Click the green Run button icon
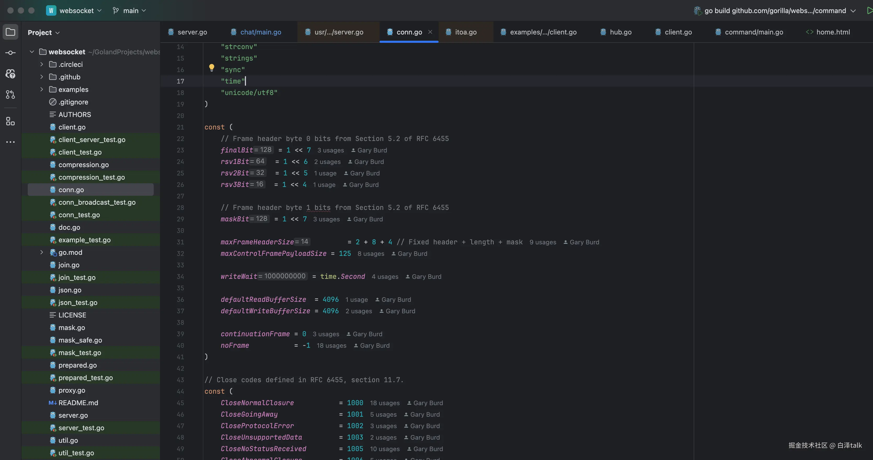873x460 pixels. point(869,10)
